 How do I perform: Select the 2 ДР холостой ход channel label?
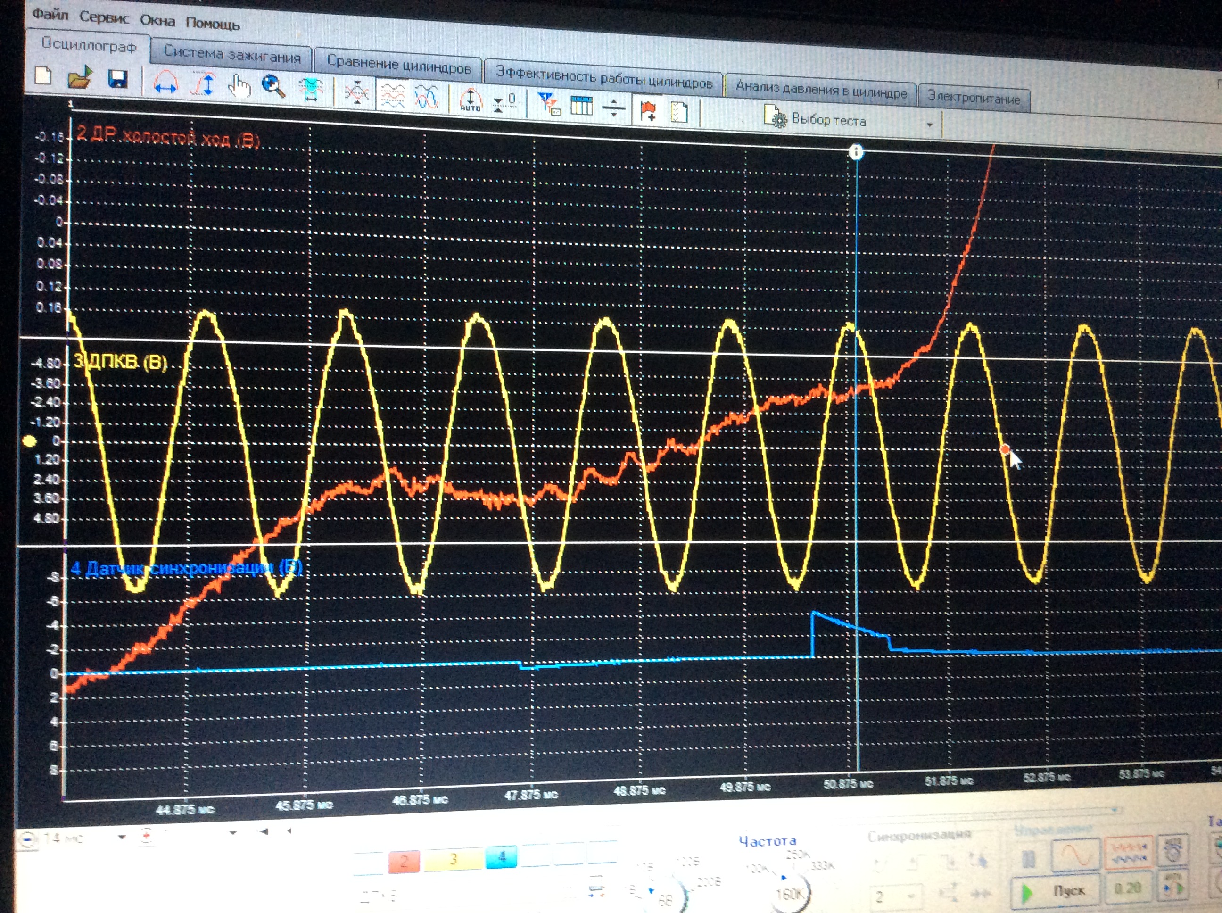(x=168, y=137)
